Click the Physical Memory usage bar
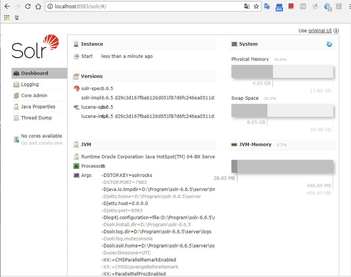Screen dimensions: 351x277 (x=282, y=72)
